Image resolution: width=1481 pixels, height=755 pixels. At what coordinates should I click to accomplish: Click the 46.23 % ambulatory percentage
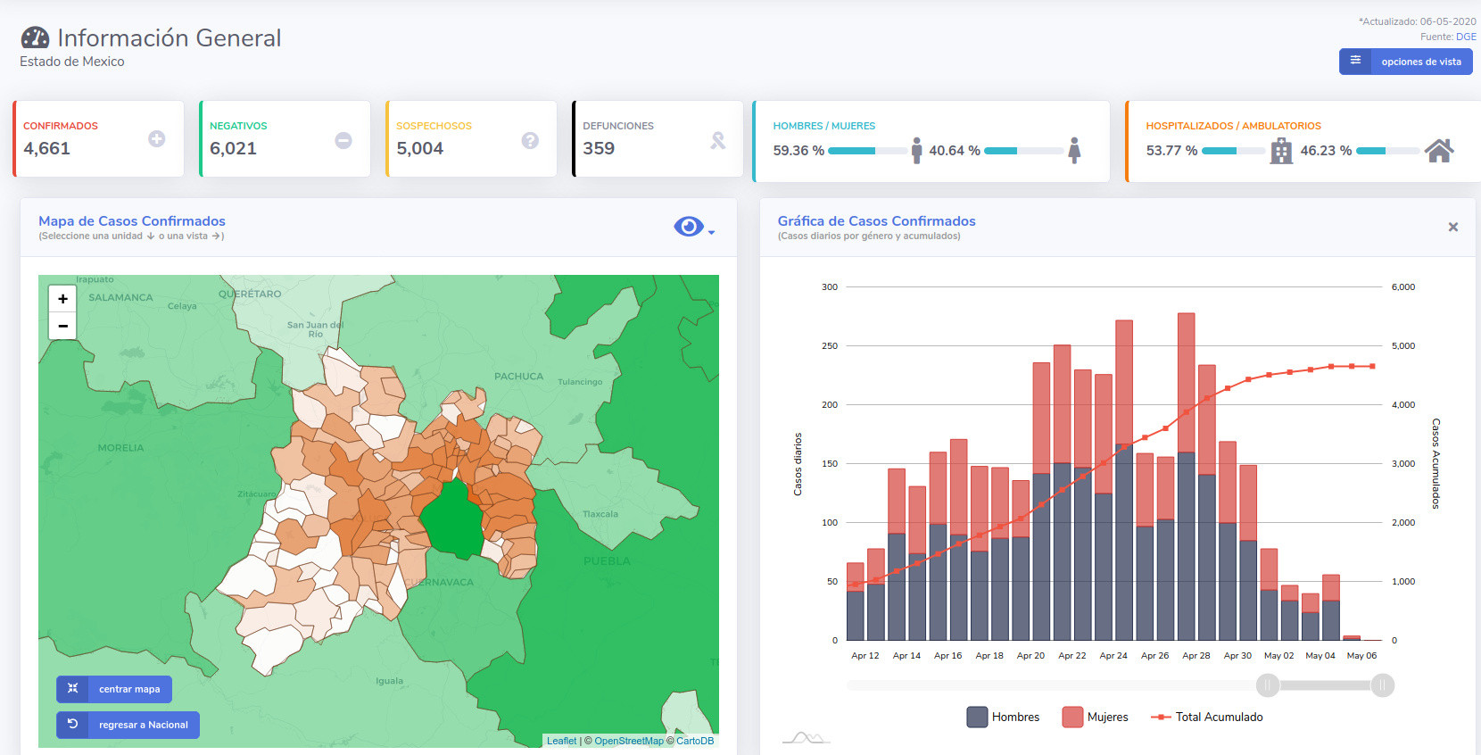click(x=1326, y=151)
